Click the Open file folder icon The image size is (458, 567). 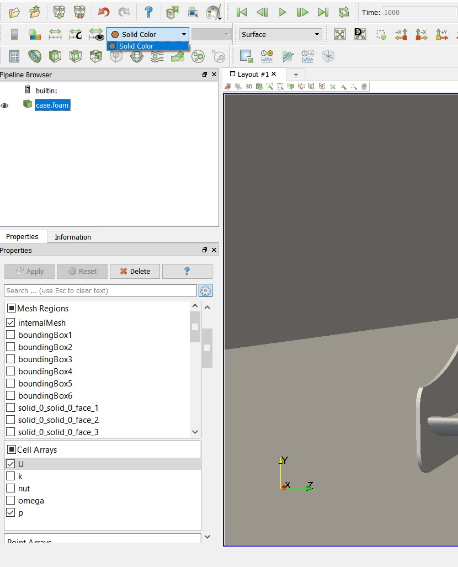click(14, 12)
